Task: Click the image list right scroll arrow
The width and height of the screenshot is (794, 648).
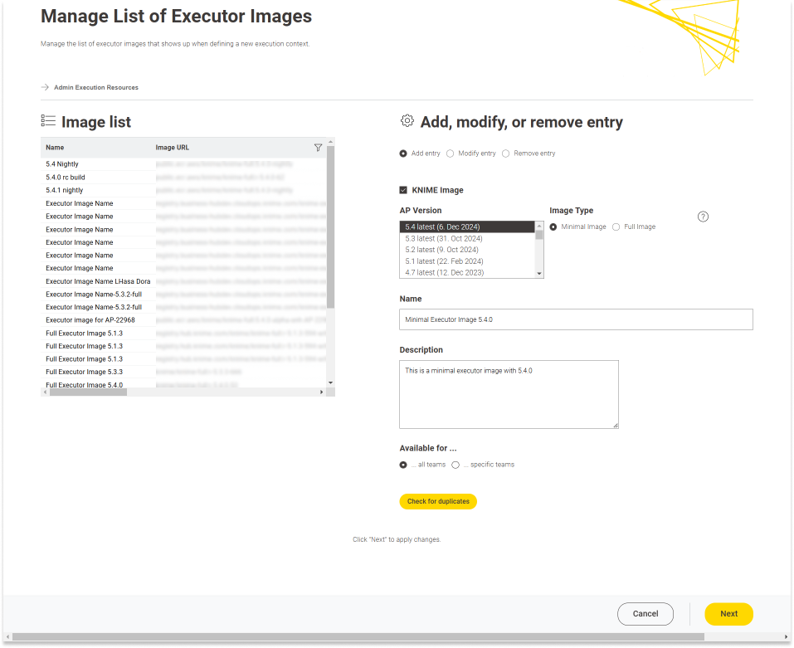Action: pos(323,392)
